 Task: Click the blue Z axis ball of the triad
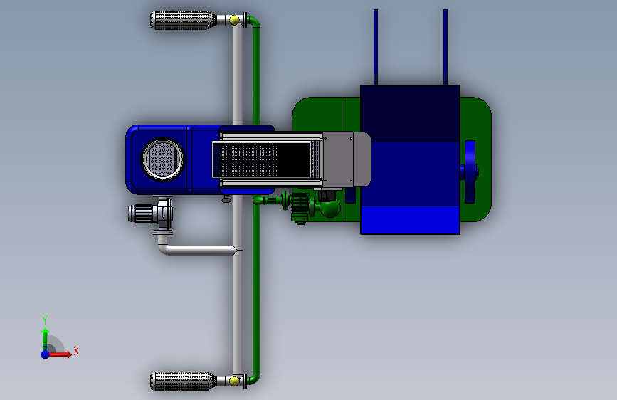(46, 354)
